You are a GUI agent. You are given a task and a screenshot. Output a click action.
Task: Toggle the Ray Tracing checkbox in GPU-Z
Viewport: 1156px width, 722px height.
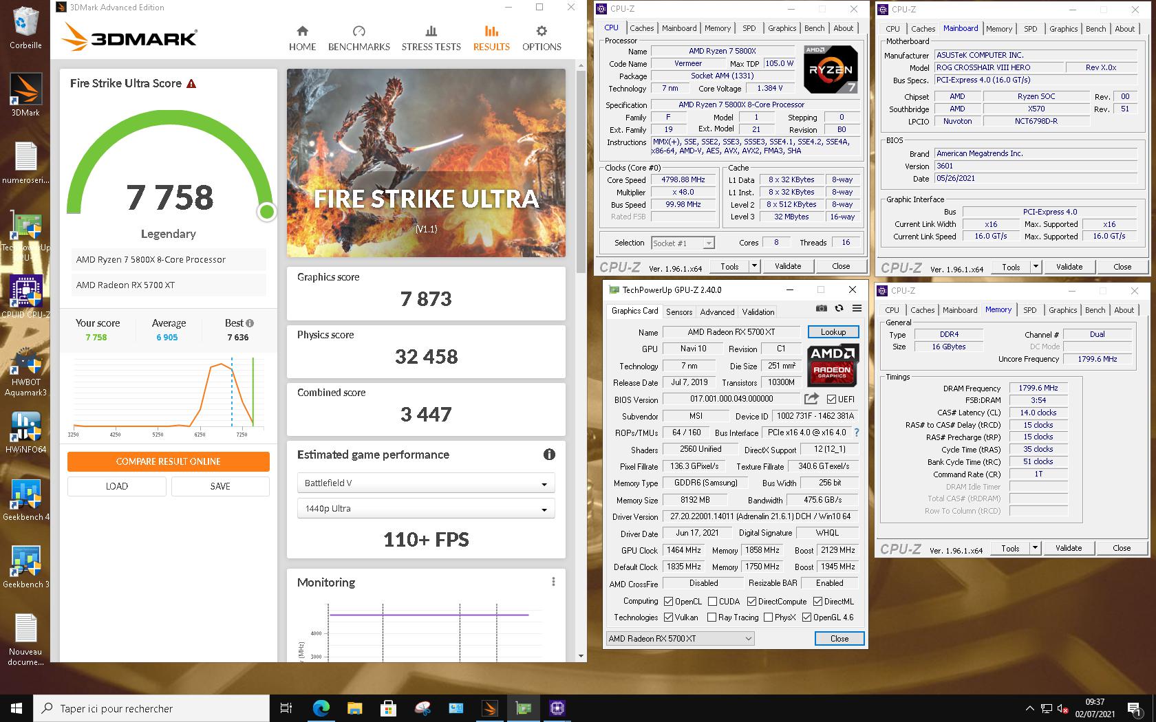tap(711, 617)
